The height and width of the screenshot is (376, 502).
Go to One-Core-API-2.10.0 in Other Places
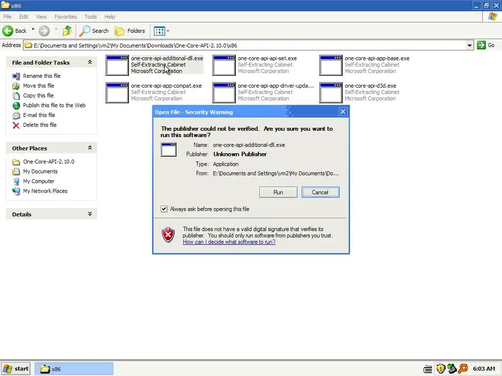point(49,162)
